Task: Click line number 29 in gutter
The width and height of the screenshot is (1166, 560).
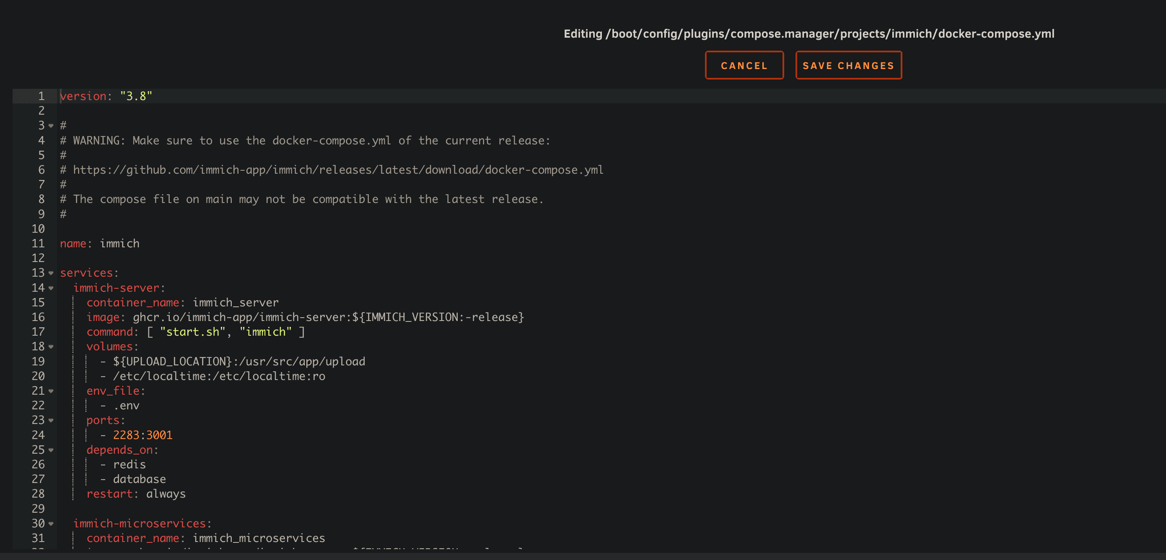Action: pyautogui.click(x=38, y=509)
